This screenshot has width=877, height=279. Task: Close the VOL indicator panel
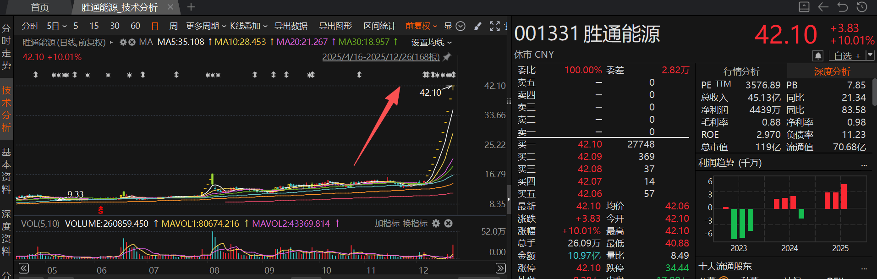pos(449,223)
